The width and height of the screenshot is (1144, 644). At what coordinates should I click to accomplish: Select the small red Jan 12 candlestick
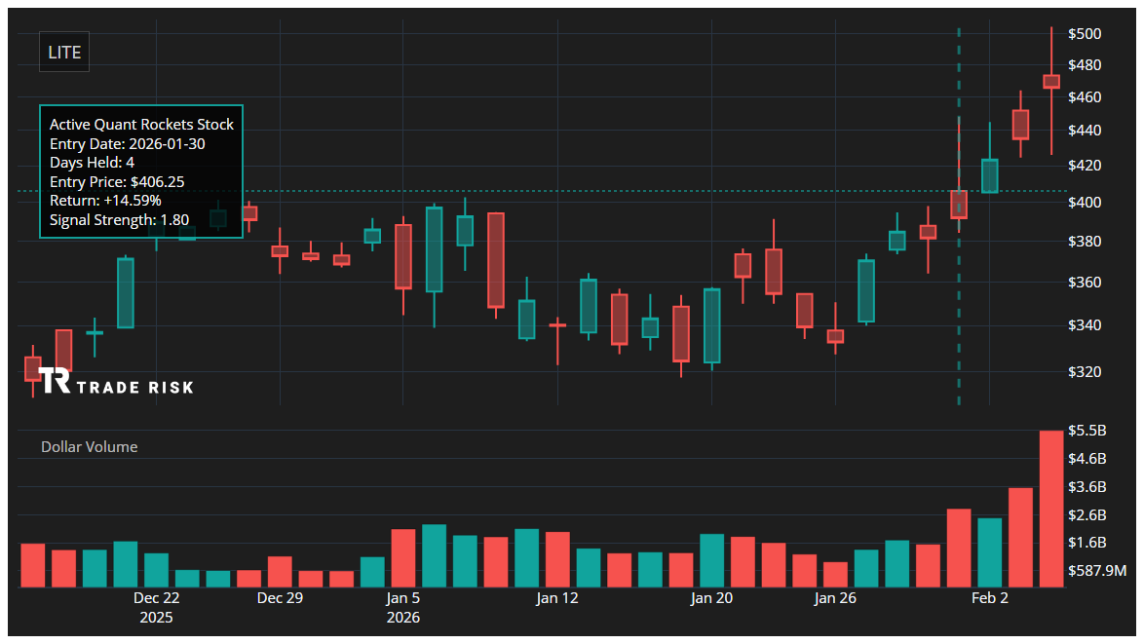coord(557,325)
